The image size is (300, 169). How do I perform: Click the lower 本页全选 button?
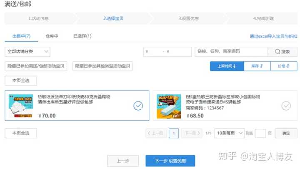pos(21,133)
